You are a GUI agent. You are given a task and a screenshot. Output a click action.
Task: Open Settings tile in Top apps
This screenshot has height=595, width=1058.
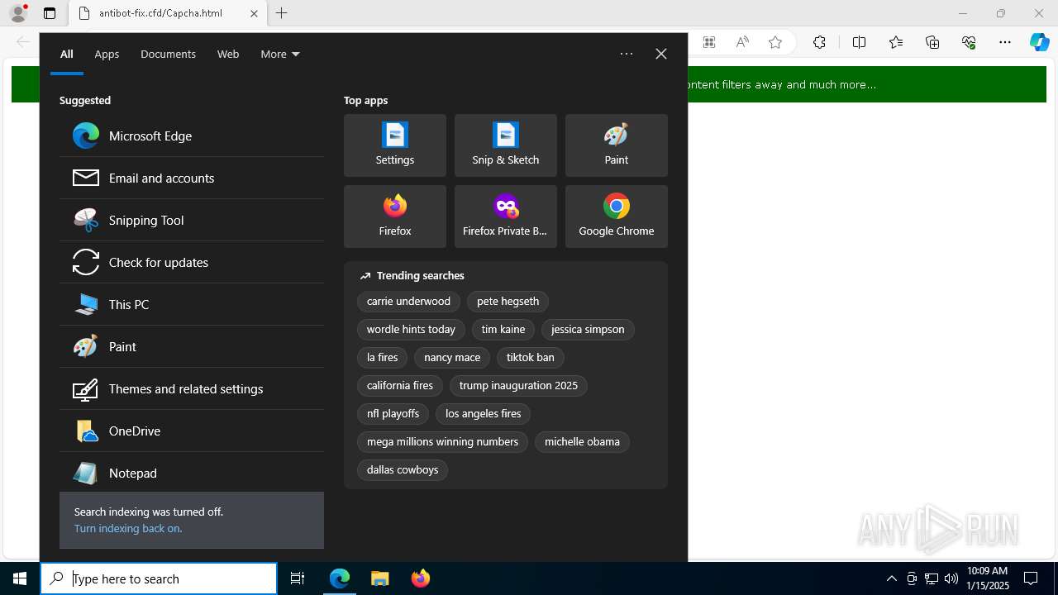(395, 145)
